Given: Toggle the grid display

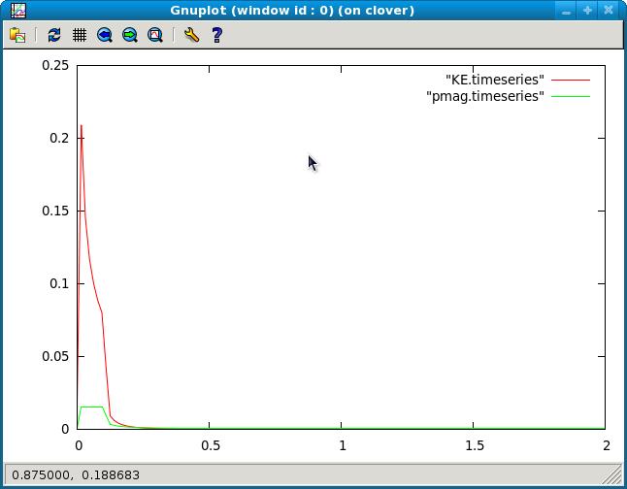Looking at the screenshot, I should coord(80,35).
